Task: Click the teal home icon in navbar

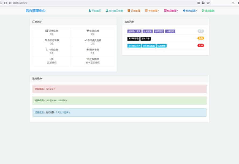Action: tap(90, 11)
